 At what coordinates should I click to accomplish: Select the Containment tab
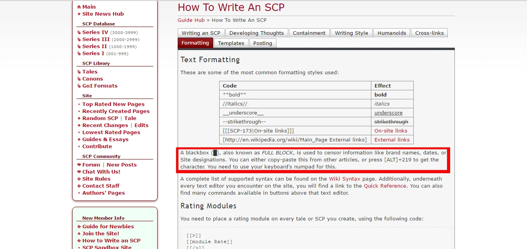tap(309, 33)
